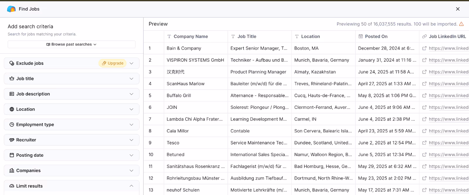Click external link icon in Product Planning Manager row
This screenshot has height=195, width=469.
424,72
